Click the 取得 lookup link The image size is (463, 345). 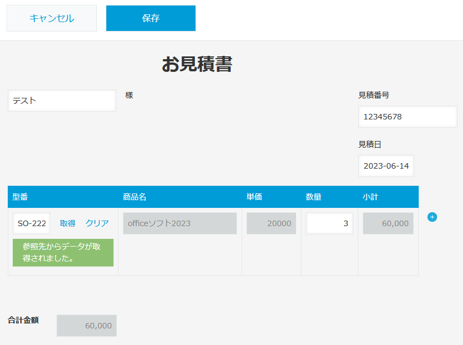pyautogui.click(x=68, y=223)
